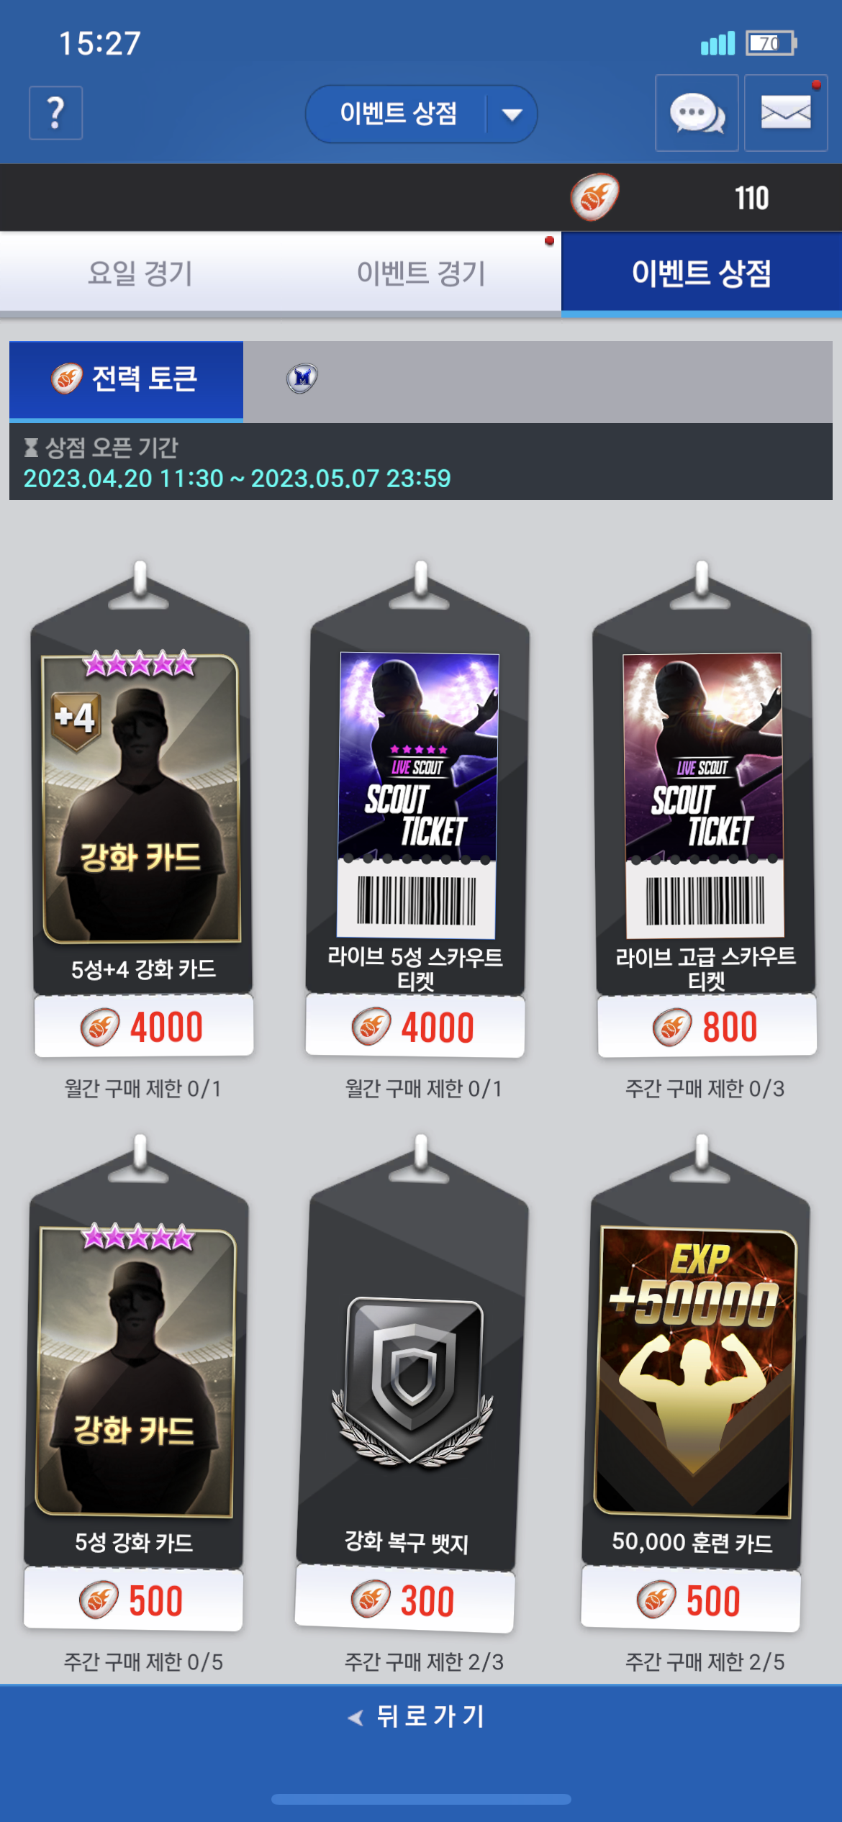Buy 5성 강화 카드 for 500
Image resolution: width=842 pixels, height=1822 pixels.
click(133, 1600)
